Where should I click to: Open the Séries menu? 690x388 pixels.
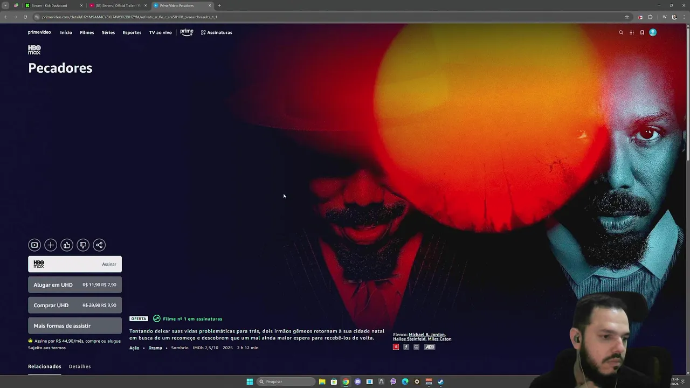click(108, 32)
